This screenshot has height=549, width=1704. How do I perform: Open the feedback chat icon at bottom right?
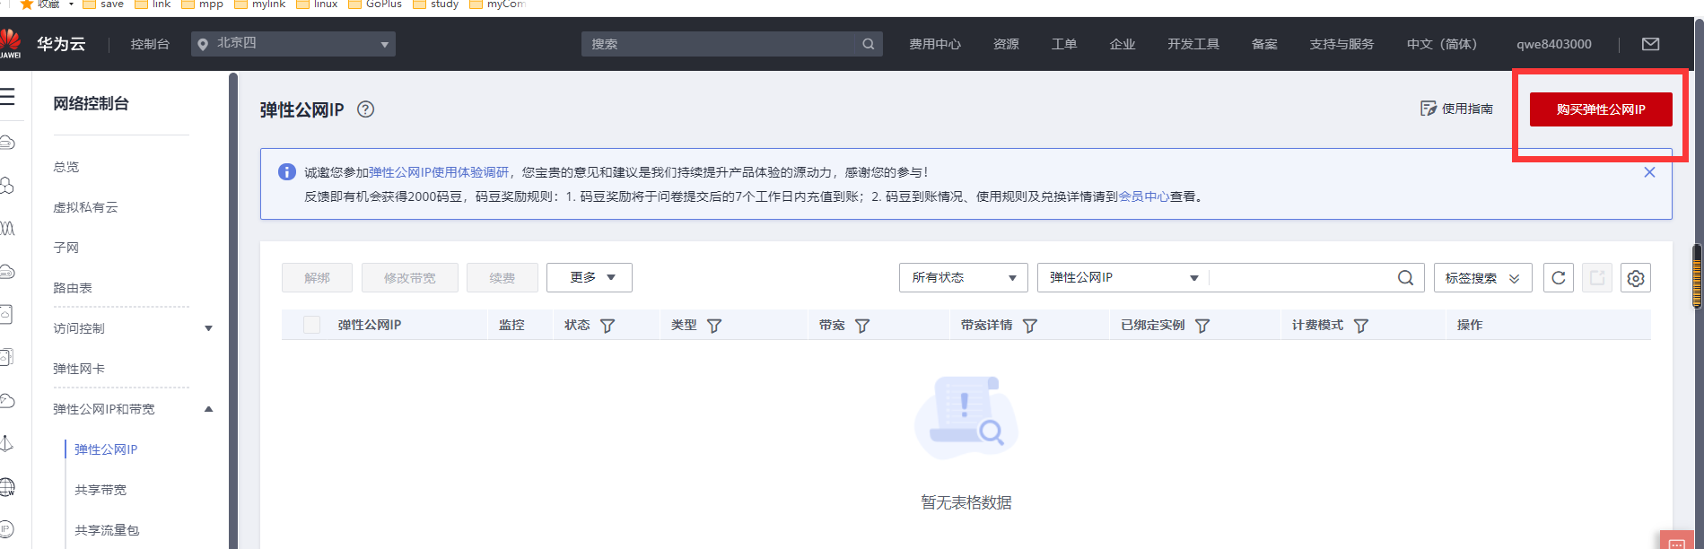(1676, 541)
